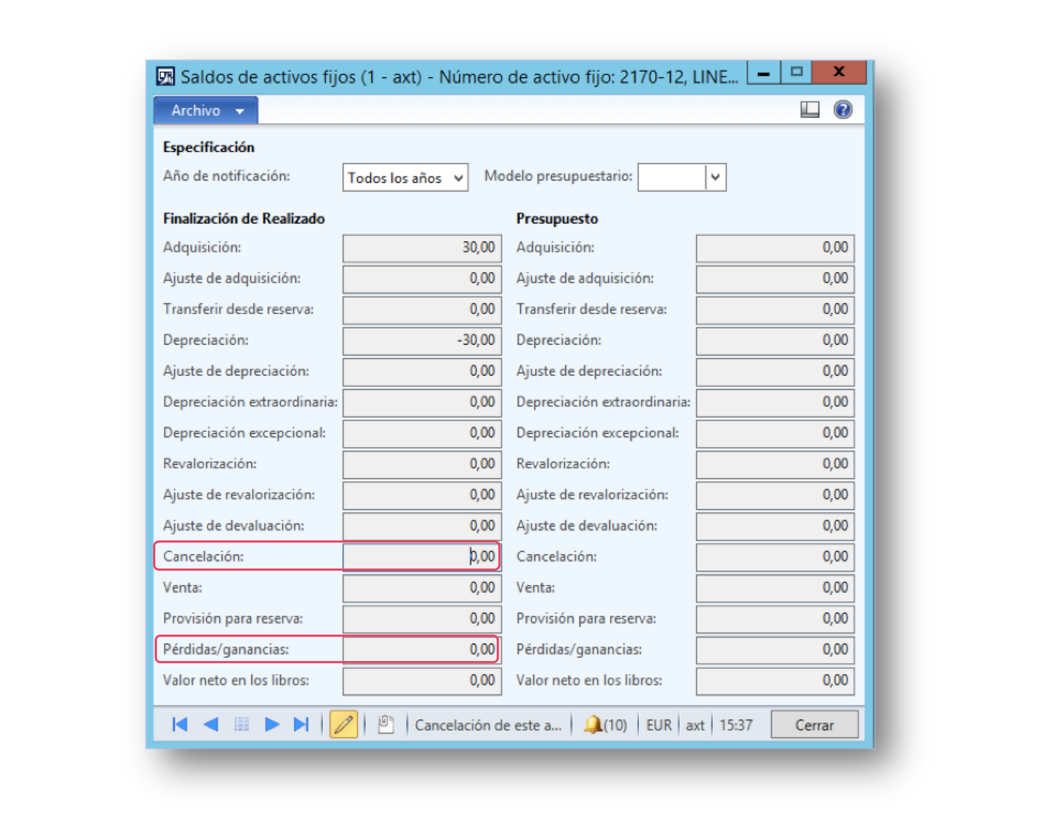Click the Presupuesto Ajuste de devaluación field
This screenshot has width=1043, height=823.
pos(775,526)
